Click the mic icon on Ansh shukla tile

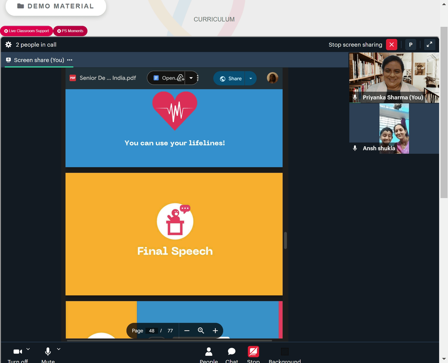coord(355,148)
